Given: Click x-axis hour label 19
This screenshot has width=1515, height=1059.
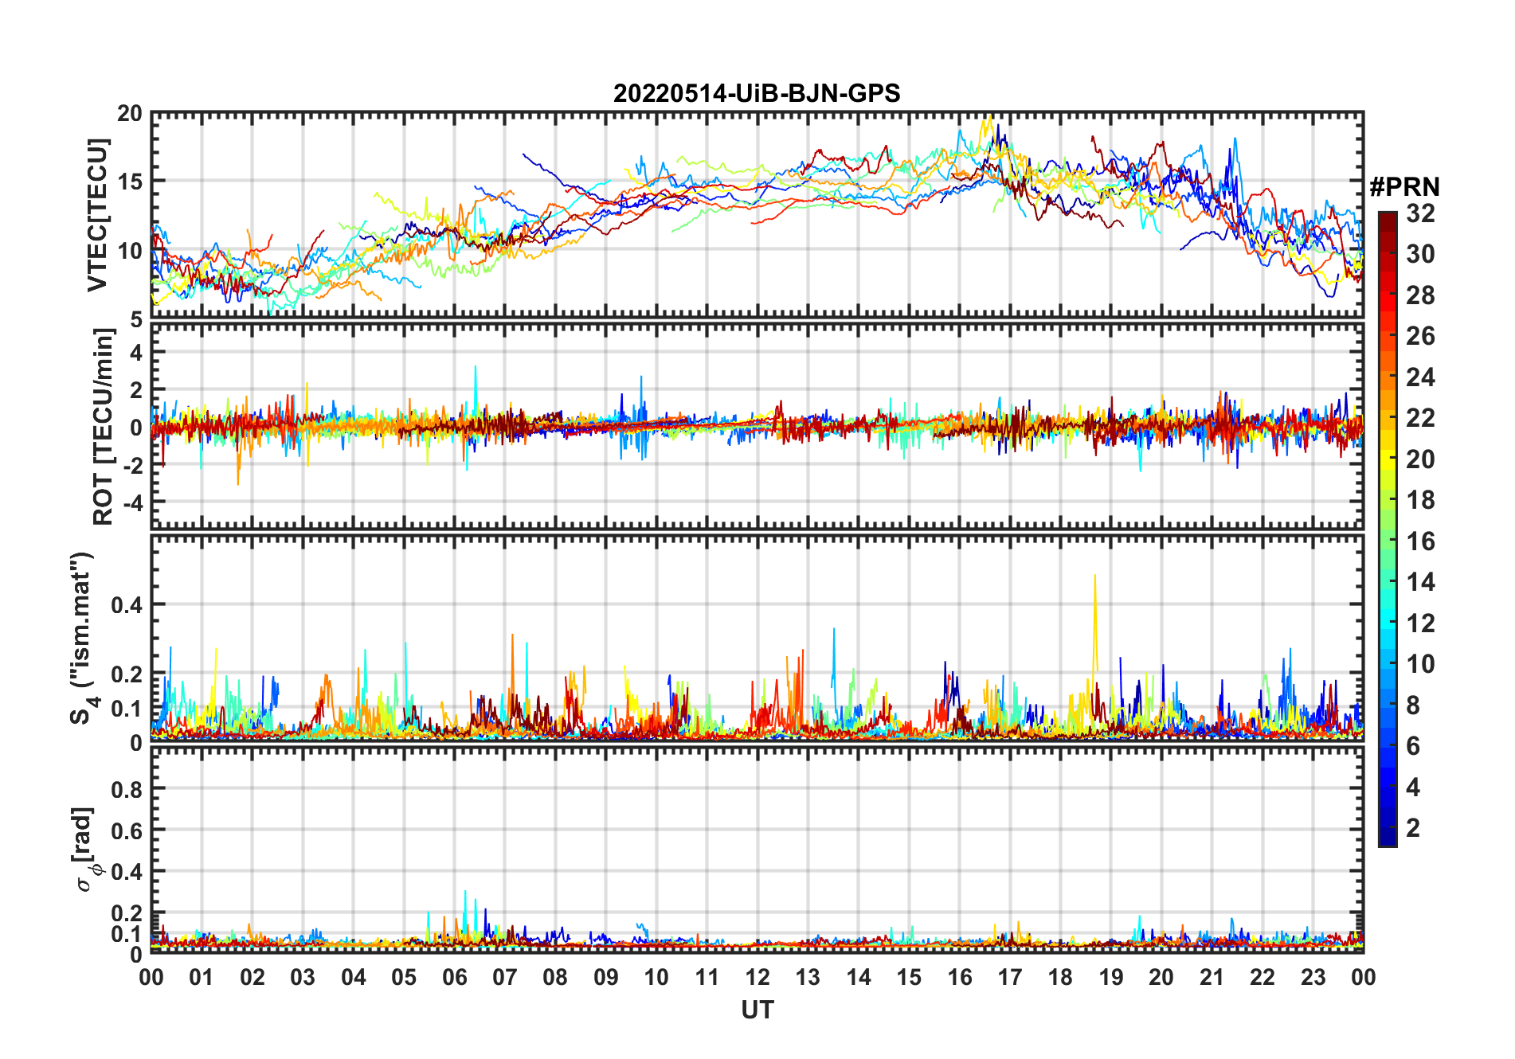Looking at the screenshot, I should point(1111,978).
